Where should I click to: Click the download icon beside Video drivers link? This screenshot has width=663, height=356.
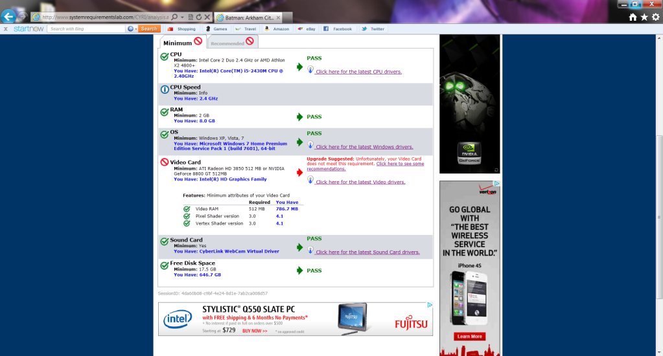(310, 180)
